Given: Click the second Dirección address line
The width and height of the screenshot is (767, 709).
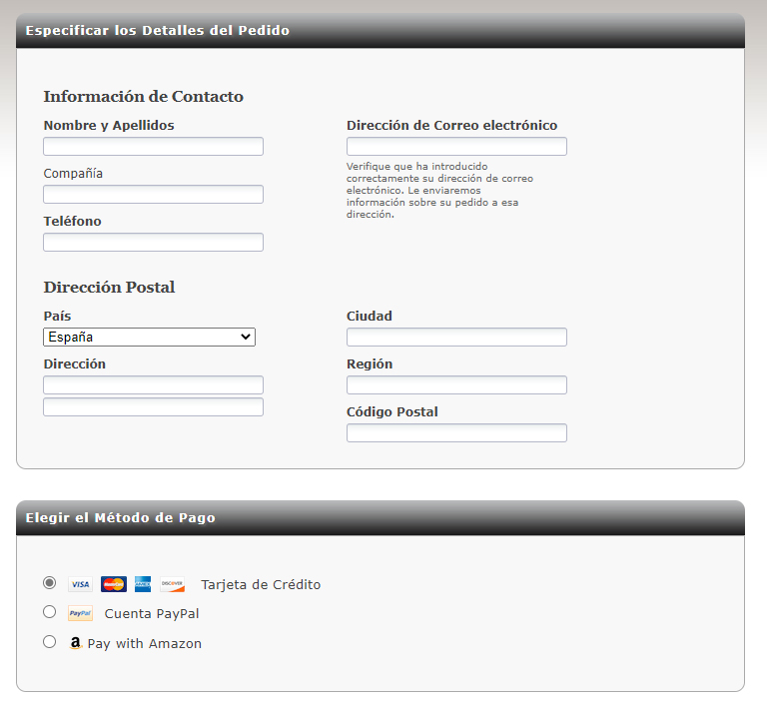Looking at the screenshot, I should tap(153, 407).
